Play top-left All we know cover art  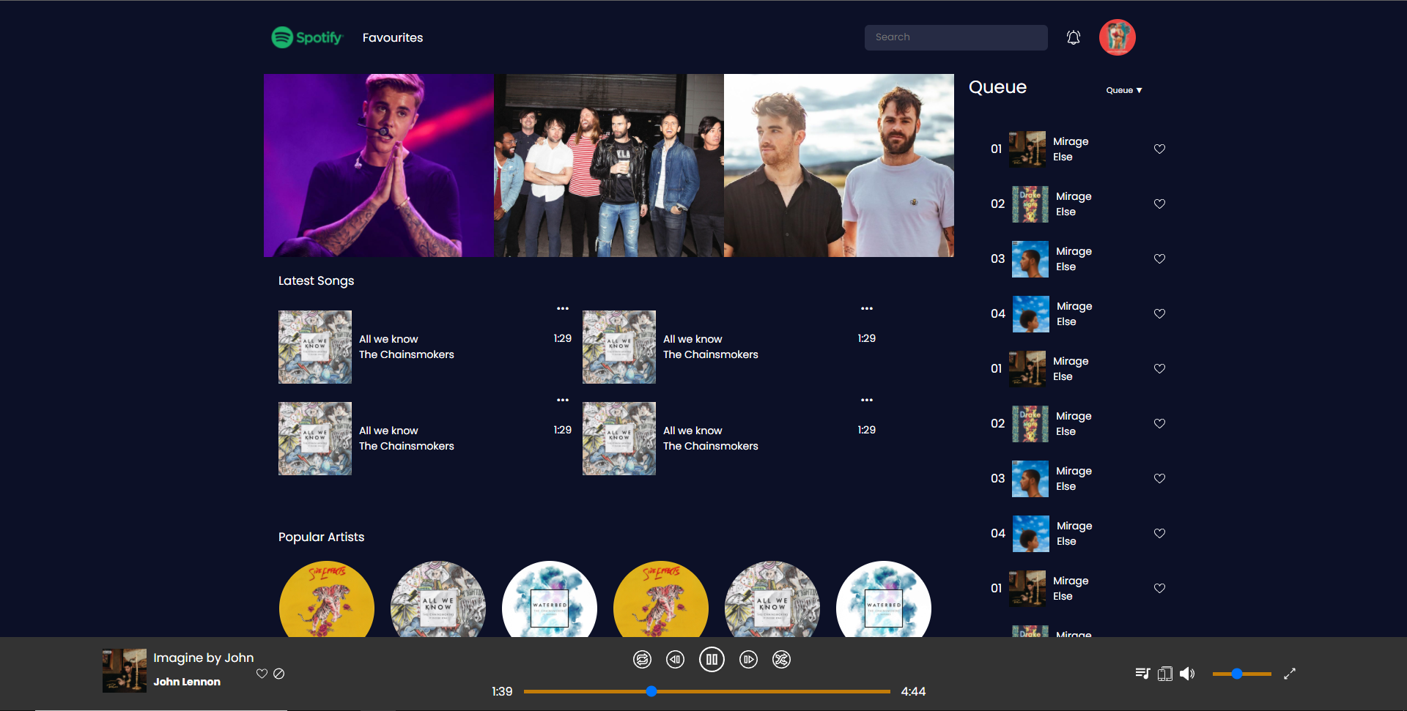(x=315, y=347)
